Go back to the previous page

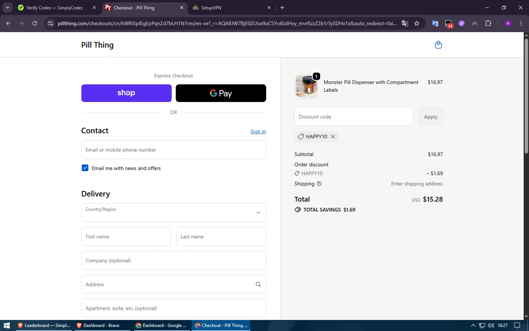[8, 23]
